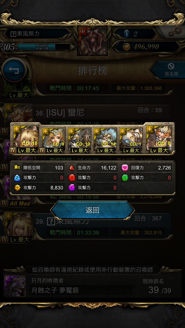Click the pink 回復力 heart icon
The width and height of the screenshot is (185, 328).
point(125,168)
